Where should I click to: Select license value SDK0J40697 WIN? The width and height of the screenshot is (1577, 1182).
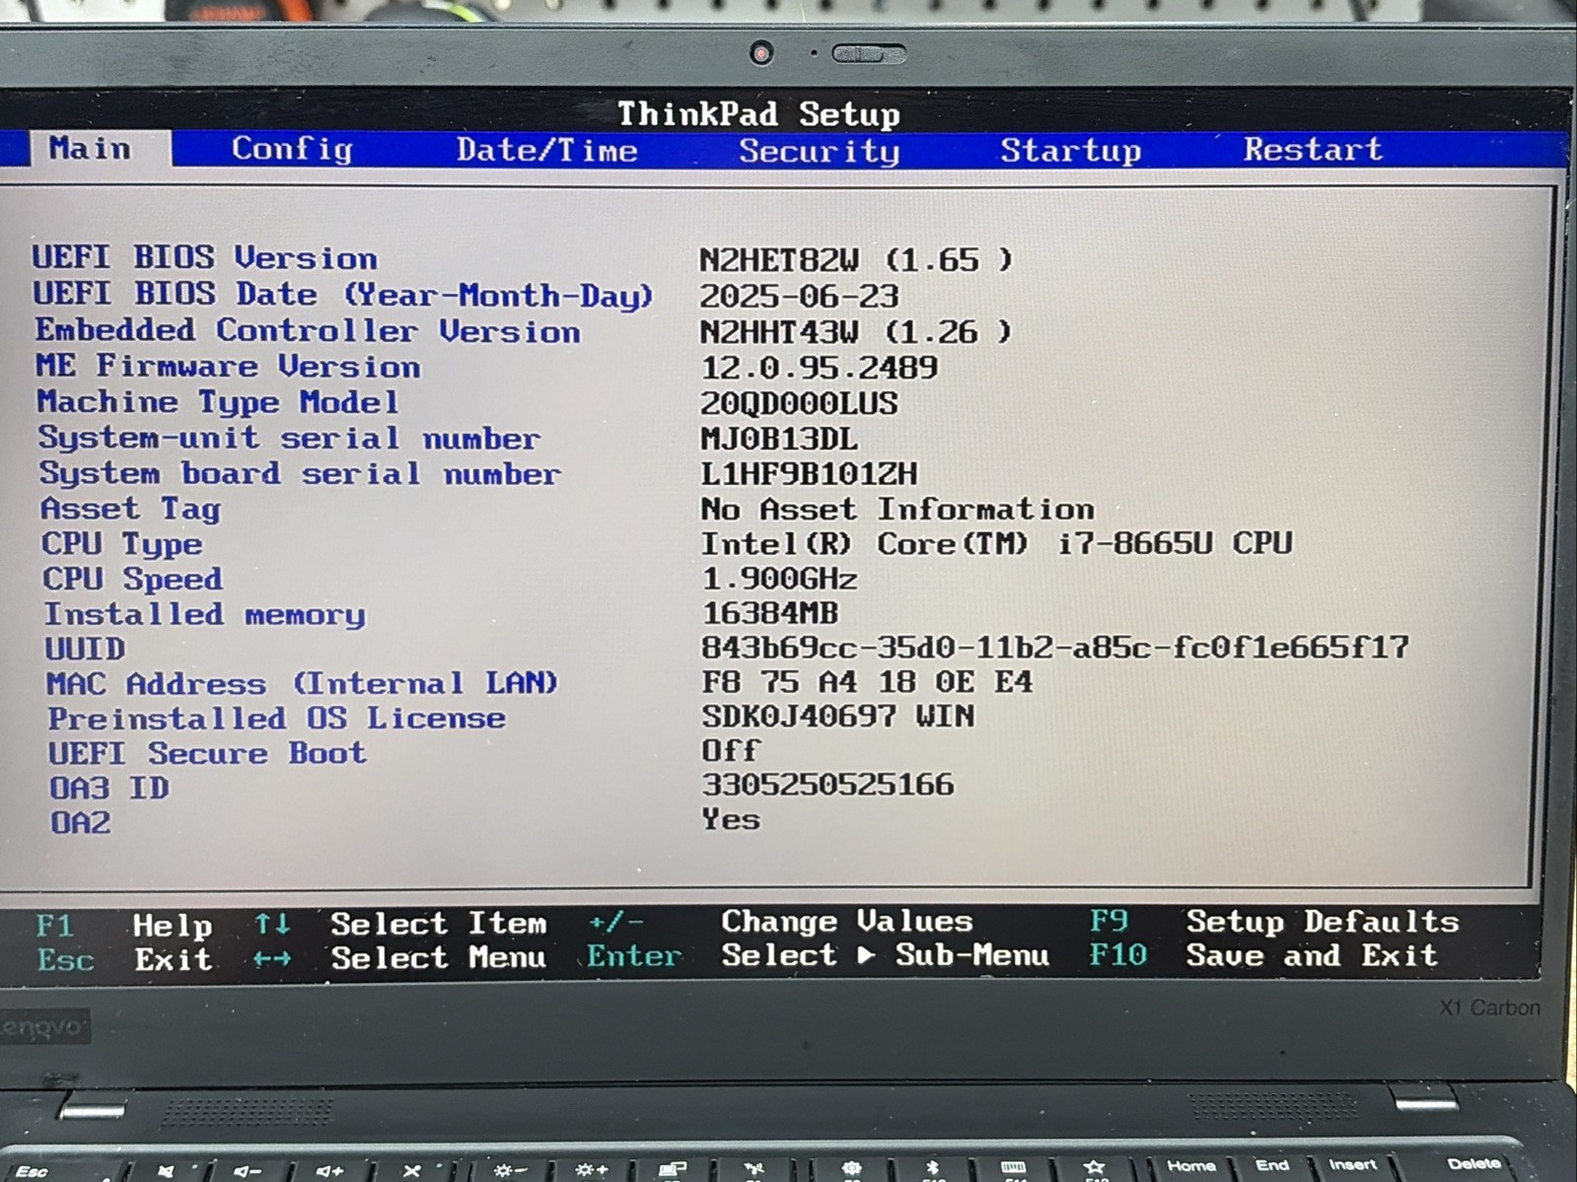click(837, 717)
